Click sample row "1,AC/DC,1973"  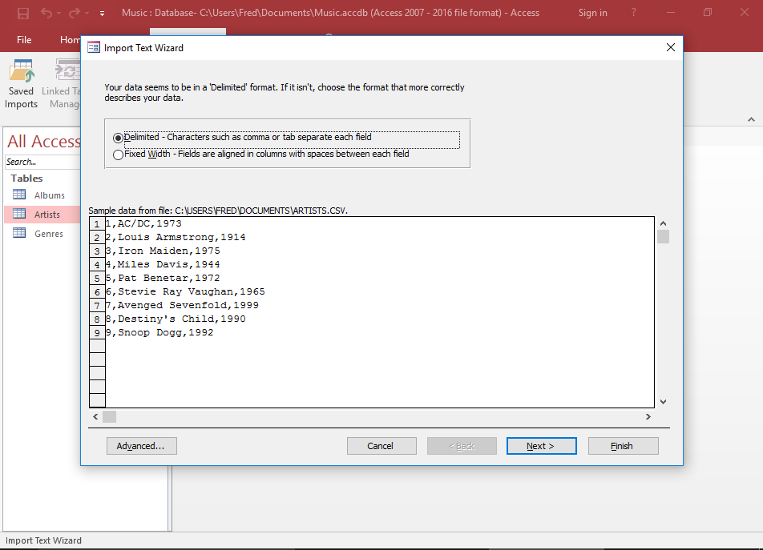tap(143, 223)
